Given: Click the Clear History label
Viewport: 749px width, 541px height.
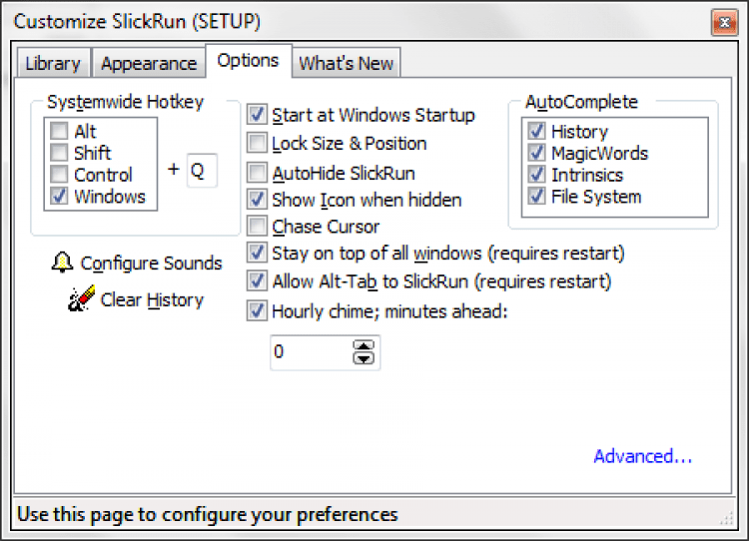Looking at the screenshot, I should [152, 299].
